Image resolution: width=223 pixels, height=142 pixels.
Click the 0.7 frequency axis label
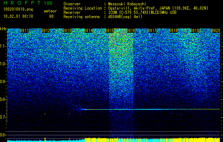[3, 117]
